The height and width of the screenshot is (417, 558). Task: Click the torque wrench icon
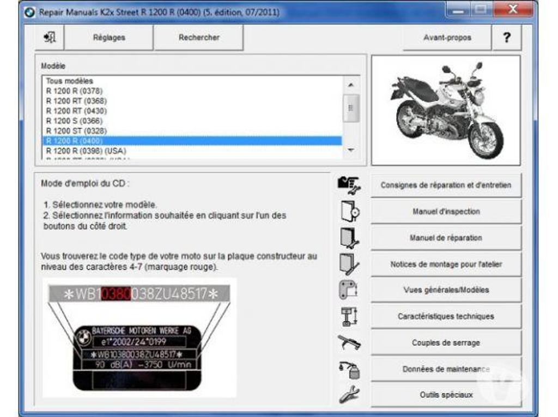(349, 342)
